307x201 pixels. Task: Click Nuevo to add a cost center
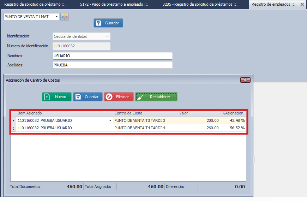tap(56, 97)
